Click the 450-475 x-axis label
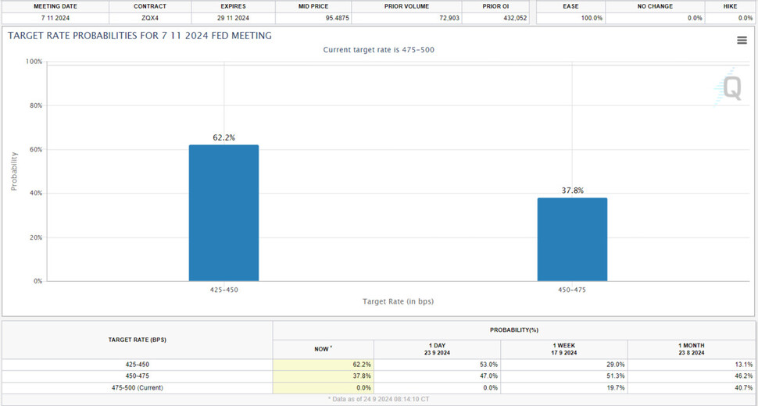This screenshot has height=406, width=758. (572, 289)
